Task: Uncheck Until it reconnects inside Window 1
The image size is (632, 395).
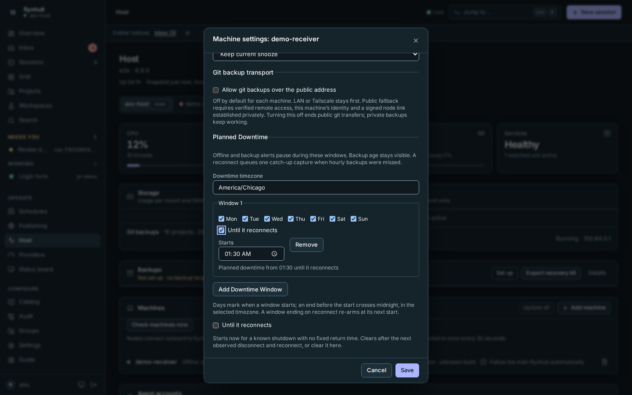Action: point(221,230)
